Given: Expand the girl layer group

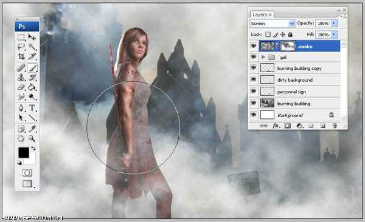Looking at the screenshot, I should pos(263,57).
